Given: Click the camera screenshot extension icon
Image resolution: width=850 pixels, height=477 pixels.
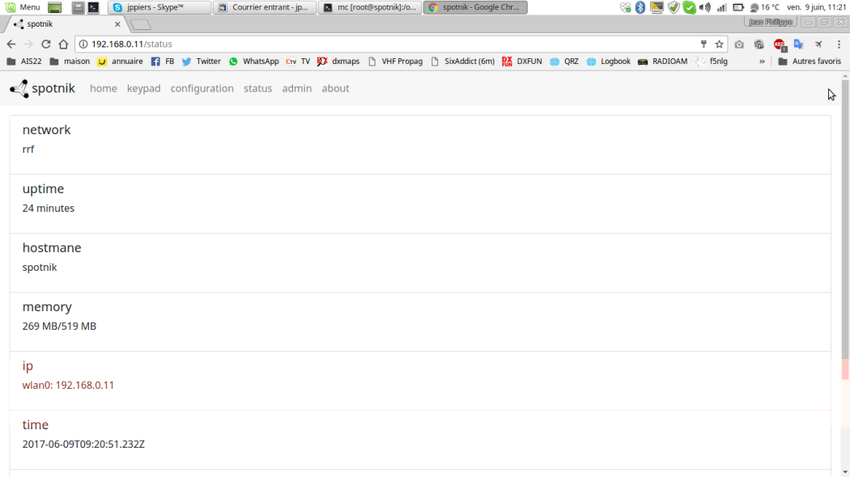Looking at the screenshot, I should (739, 44).
